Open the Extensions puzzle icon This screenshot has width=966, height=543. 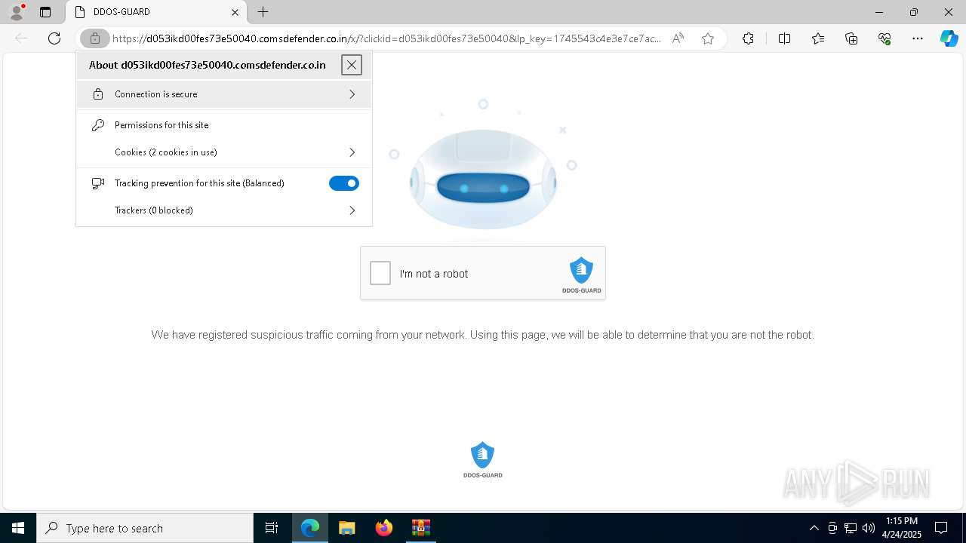point(748,38)
